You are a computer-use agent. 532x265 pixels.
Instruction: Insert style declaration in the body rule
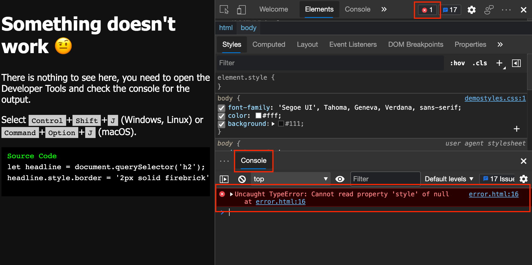517,129
